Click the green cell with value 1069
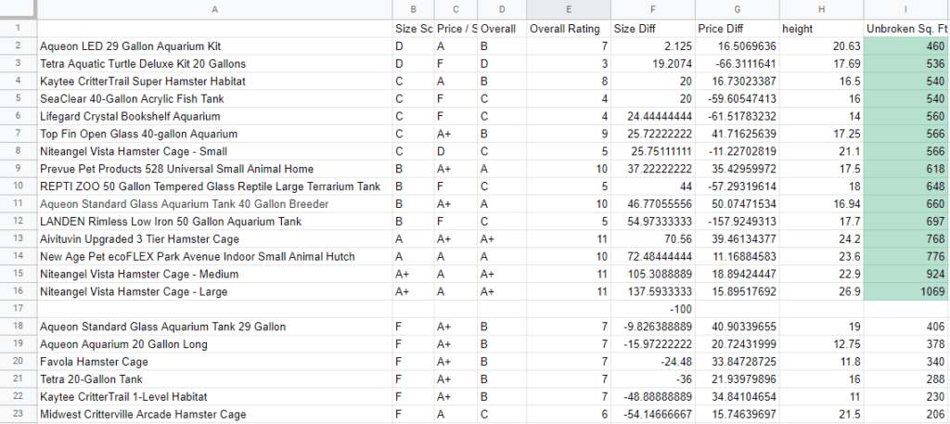Viewport: 950px width, 424px height. coord(906,291)
